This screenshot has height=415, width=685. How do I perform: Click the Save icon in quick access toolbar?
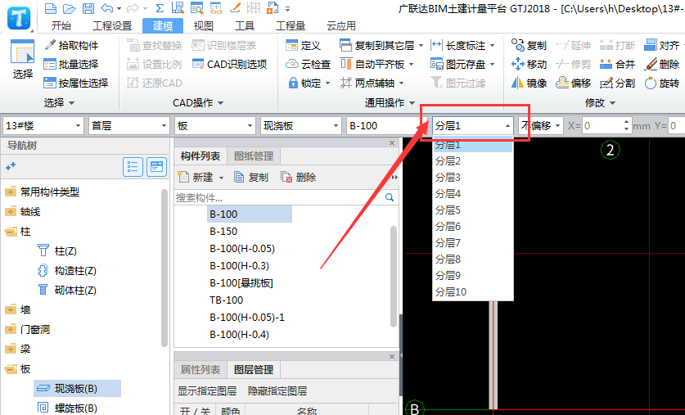coord(88,8)
